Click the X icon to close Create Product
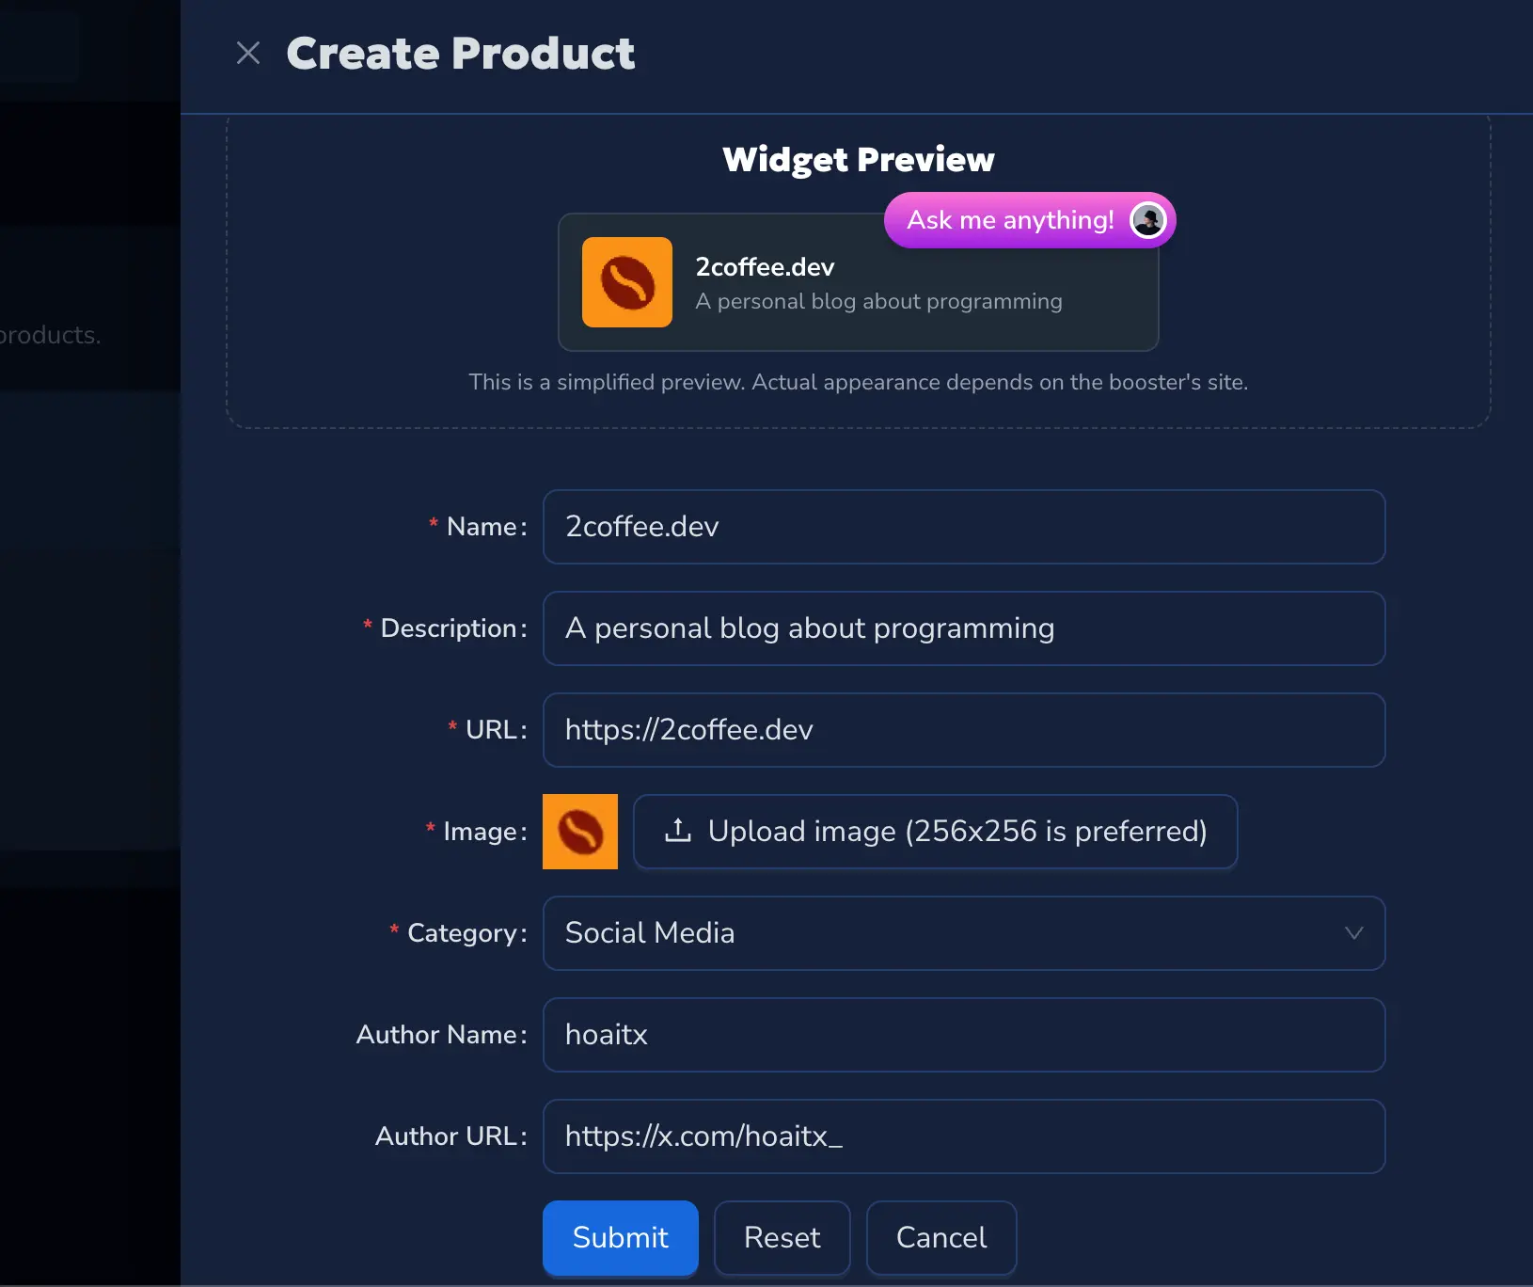Screen dimensions: 1533x1287 coord(248,53)
